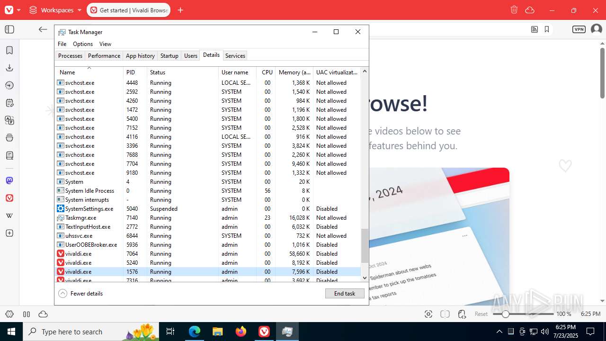This screenshot has width=606, height=341.
Task: Click Task Manager vertical scrollbar thumb
Action: click(x=365, y=246)
